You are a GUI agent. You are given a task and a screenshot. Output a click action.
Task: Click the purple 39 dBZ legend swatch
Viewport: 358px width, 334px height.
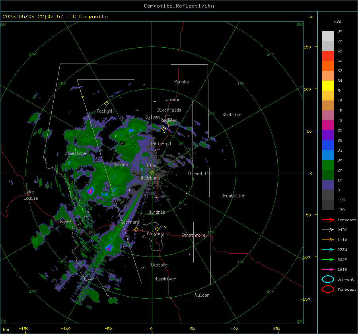pyautogui.click(x=328, y=135)
